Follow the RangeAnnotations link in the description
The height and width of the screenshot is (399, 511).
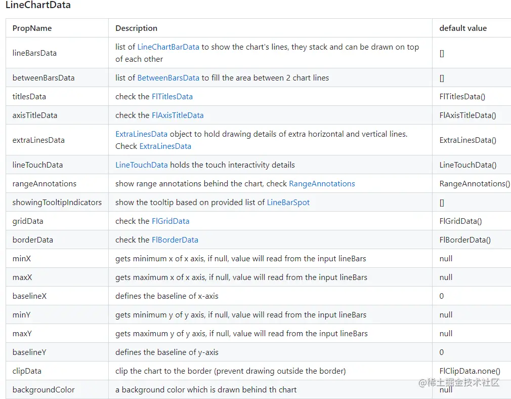tap(322, 184)
